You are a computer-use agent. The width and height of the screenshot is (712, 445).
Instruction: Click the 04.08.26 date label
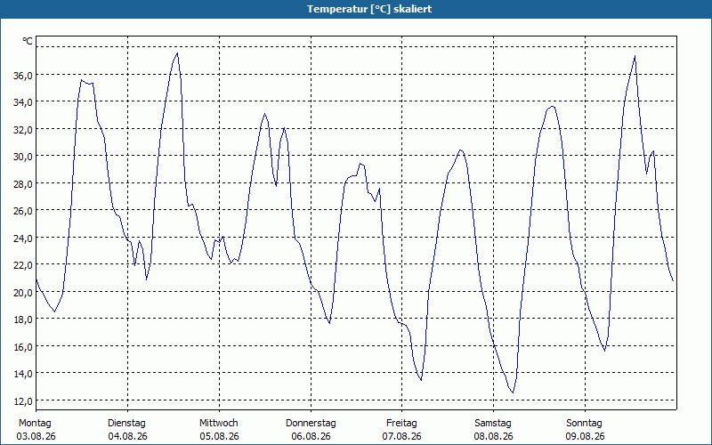127,436
